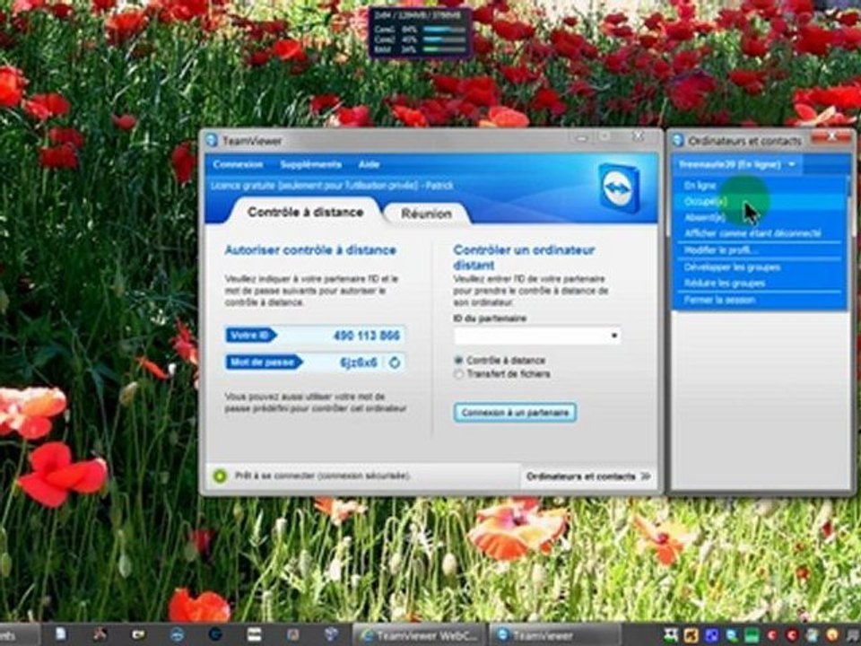Click the Licence gratuite banner text
The height and width of the screenshot is (646, 861).
point(332,186)
